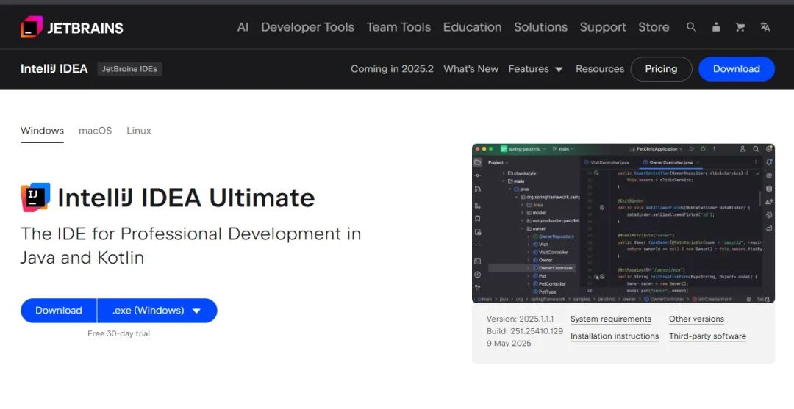Viewport: 794px width, 409px height.
Task: Click the Pricing button
Action: (x=662, y=69)
